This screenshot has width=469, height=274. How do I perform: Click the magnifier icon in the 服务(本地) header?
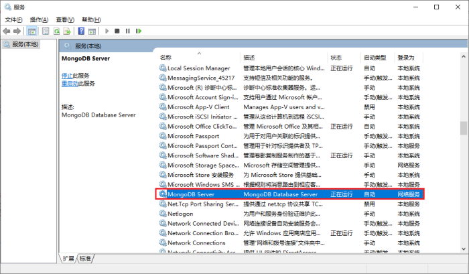[68, 46]
